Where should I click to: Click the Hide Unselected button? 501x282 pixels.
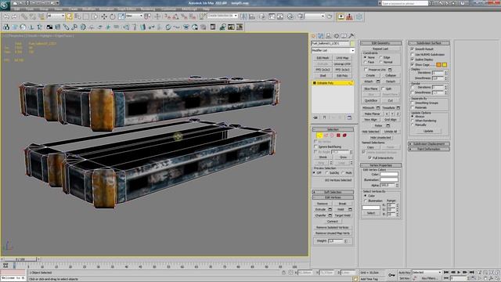(380, 138)
